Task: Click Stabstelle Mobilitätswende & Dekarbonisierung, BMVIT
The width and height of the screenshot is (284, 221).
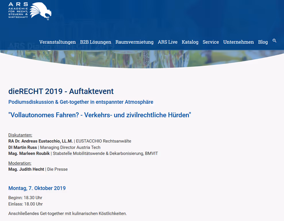Action: coord(105,153)
